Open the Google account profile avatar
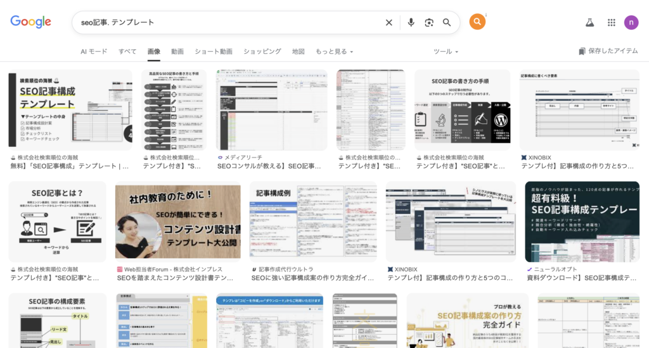The width and height of the screenshot is (649, 348). click(x=631, y=23)
